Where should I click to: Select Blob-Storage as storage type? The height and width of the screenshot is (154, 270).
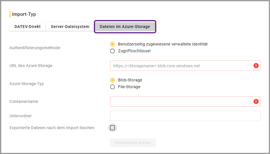(113, 80)
